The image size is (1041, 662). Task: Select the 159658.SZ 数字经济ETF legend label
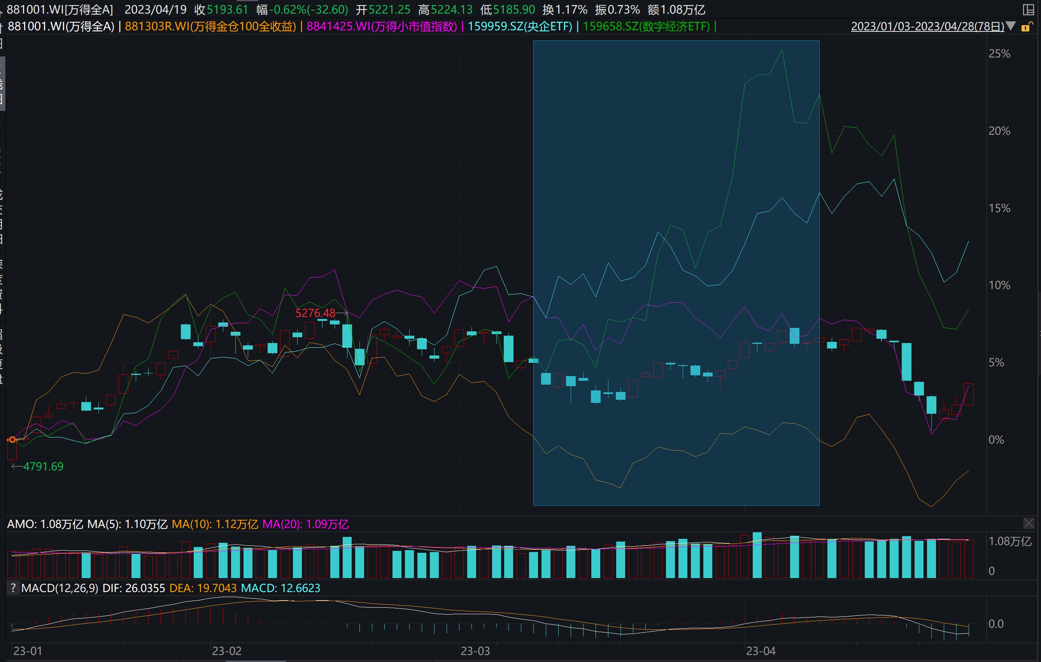click(x=646, y=27)
